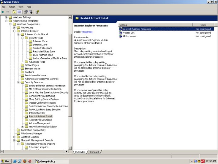Open the Action menu

pos(12,7)
